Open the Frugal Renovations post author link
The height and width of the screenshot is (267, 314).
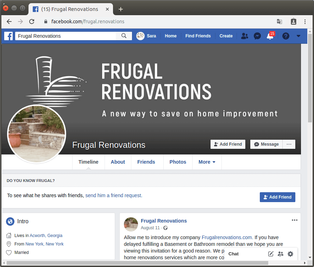click(164, 221)
